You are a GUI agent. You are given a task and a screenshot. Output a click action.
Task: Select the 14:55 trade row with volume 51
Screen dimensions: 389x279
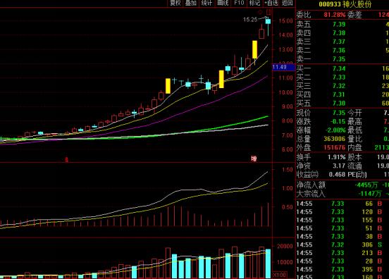pyautogui.click(x=342, y=228)
